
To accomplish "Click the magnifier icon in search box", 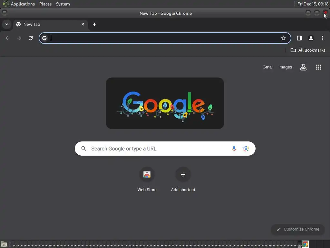I will [84, 149].
